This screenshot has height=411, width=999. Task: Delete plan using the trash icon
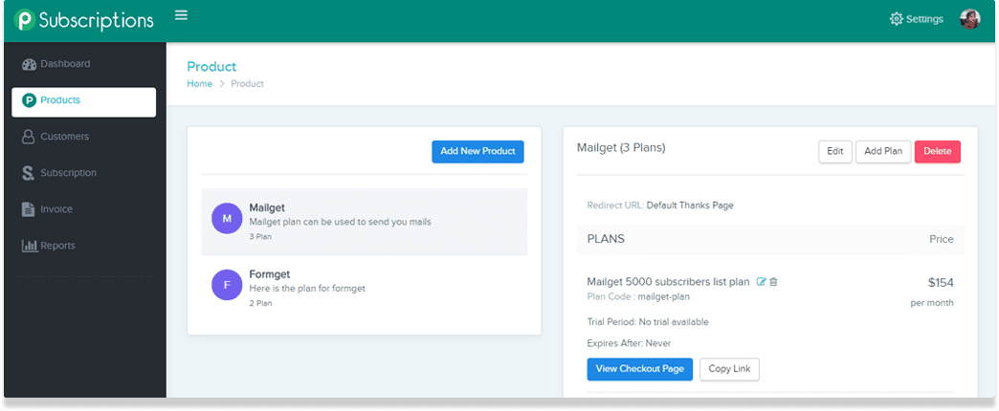[774, 281]
